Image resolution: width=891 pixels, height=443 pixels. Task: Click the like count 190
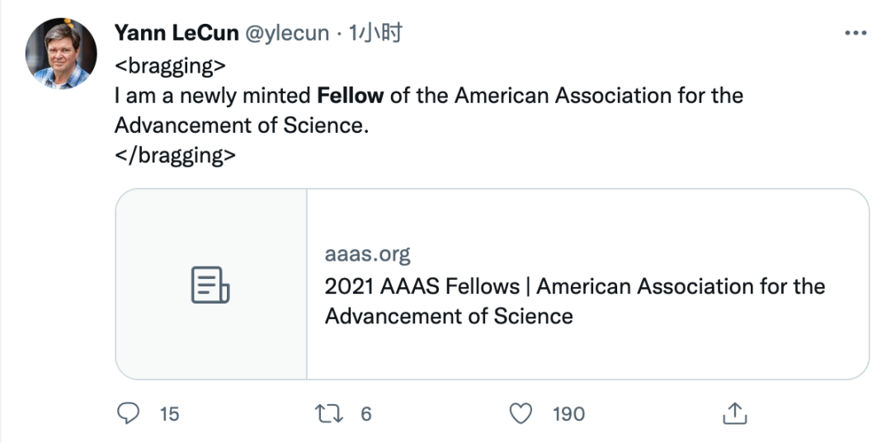point(568,413)
